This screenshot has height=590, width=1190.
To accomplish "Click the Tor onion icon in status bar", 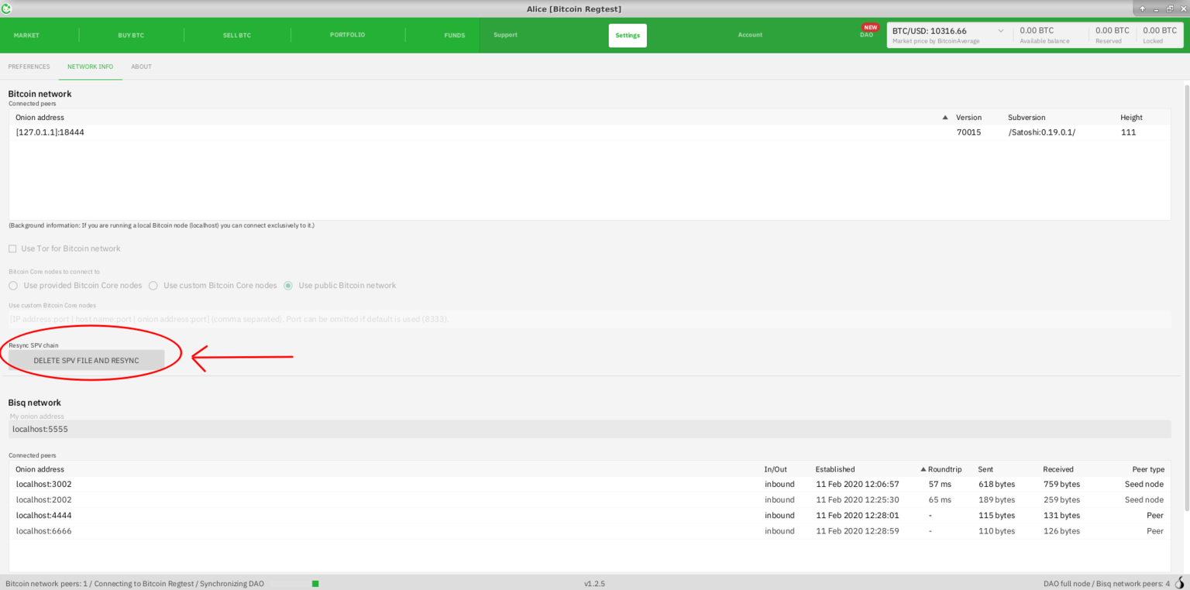I will point(1180,583).
